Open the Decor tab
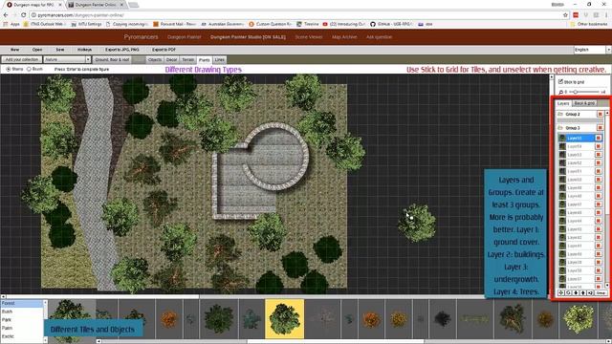This screenshot has width=612, height=344. [172, 59]
